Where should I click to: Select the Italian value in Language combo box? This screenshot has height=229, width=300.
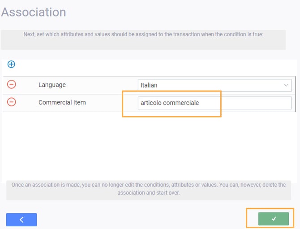[x=149, y=85]
